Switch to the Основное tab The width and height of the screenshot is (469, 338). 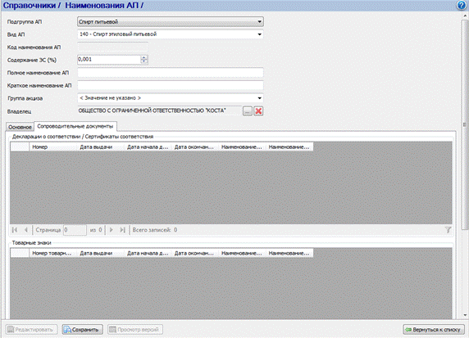[20, 127]
